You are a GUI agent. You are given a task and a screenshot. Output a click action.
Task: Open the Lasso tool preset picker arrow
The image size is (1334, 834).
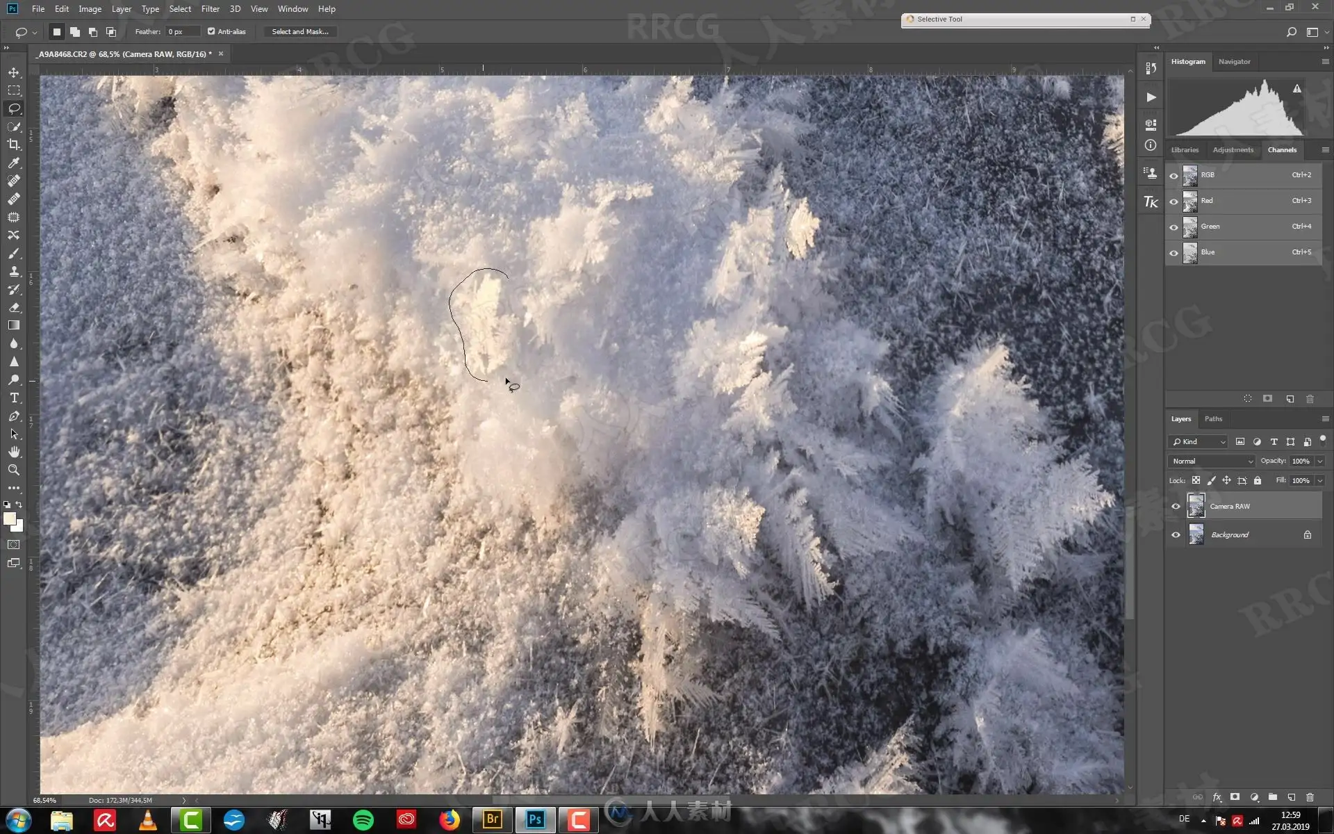[34, 33]
